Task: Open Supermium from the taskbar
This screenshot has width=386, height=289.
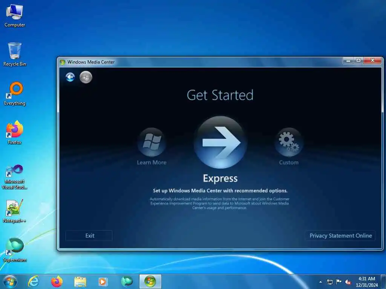Action: click(127, 281)
